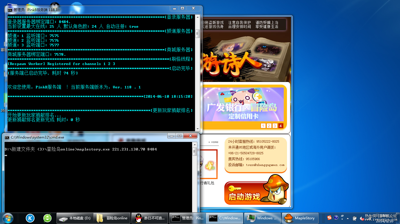
Task: Click the 欢迎您使用 PinkB服务端 version line
Action: 74,87
